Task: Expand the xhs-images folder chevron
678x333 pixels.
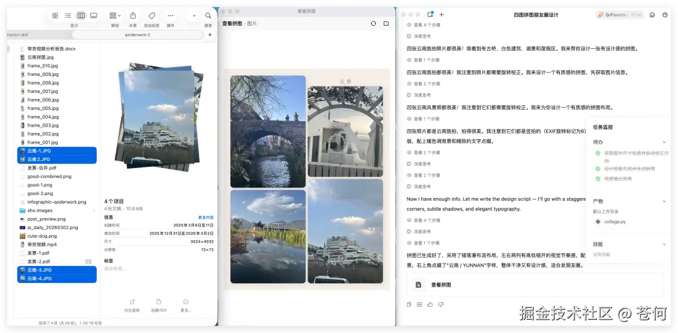Action: (x=94, y=210)
